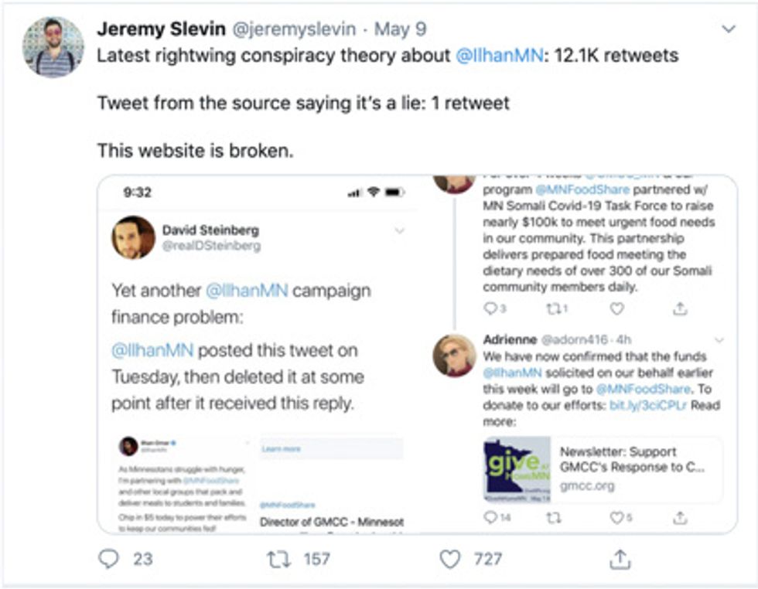Open David Steinberg's avatar in screenshot
Viewport: 758px width, 589px height.
(x=133, y=237)
